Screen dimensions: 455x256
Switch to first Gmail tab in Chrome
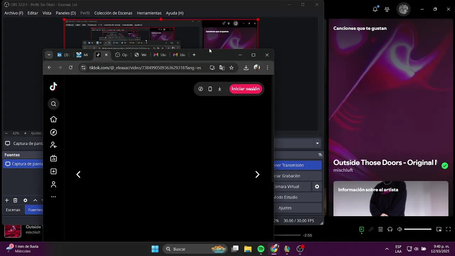pos(160,55)
